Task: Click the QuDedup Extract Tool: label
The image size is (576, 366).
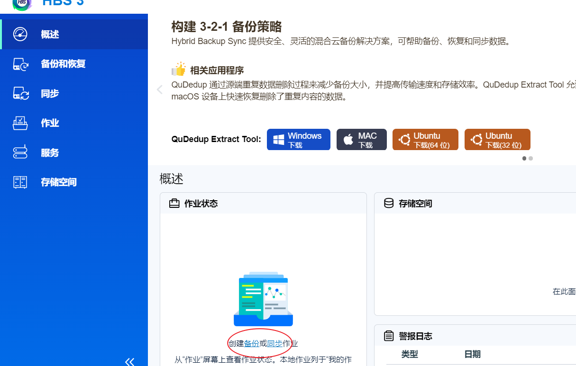Action: point(216,139)
